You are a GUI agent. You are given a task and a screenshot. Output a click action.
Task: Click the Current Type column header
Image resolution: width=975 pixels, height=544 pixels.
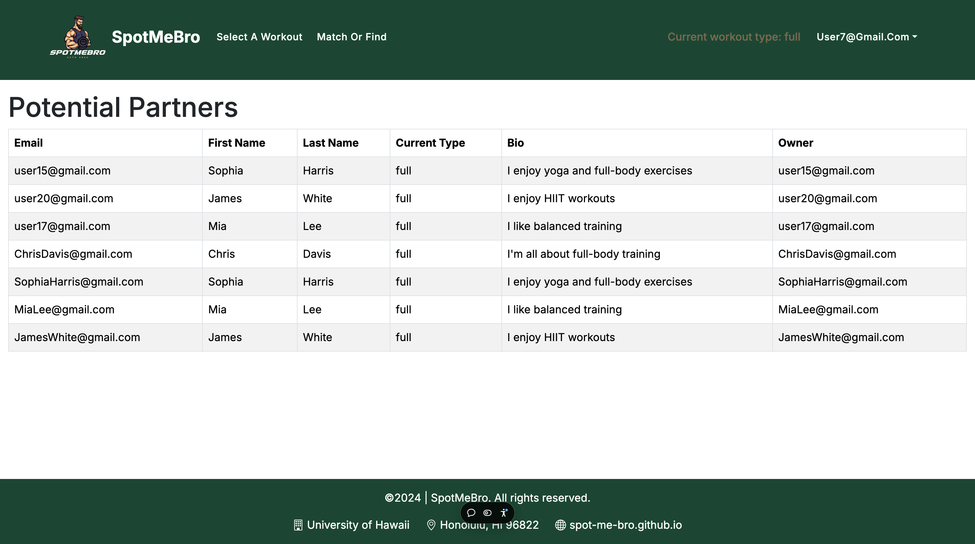click(x=430, y=143)
